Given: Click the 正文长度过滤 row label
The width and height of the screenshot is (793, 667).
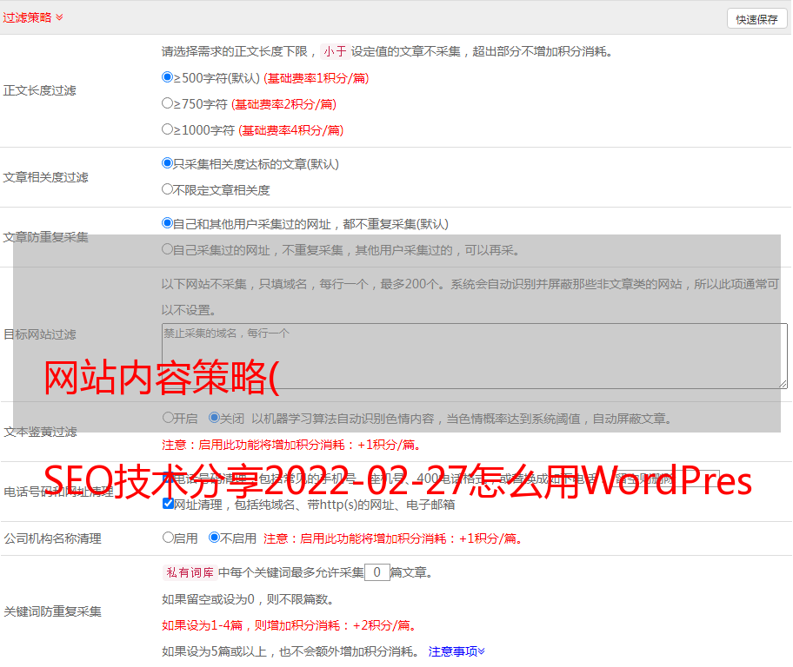Looking at the screenshot, I should point(40,90).
